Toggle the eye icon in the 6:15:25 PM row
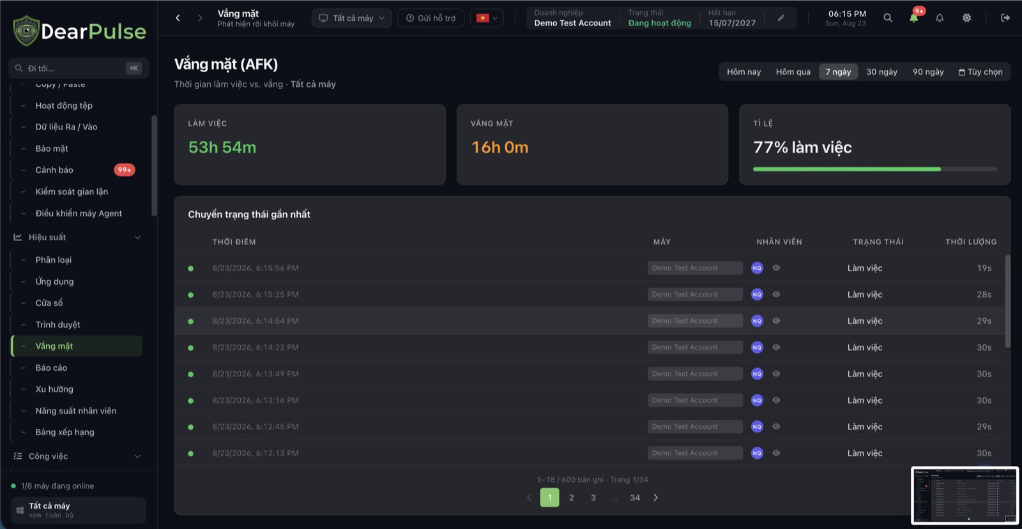 [776, 294]
